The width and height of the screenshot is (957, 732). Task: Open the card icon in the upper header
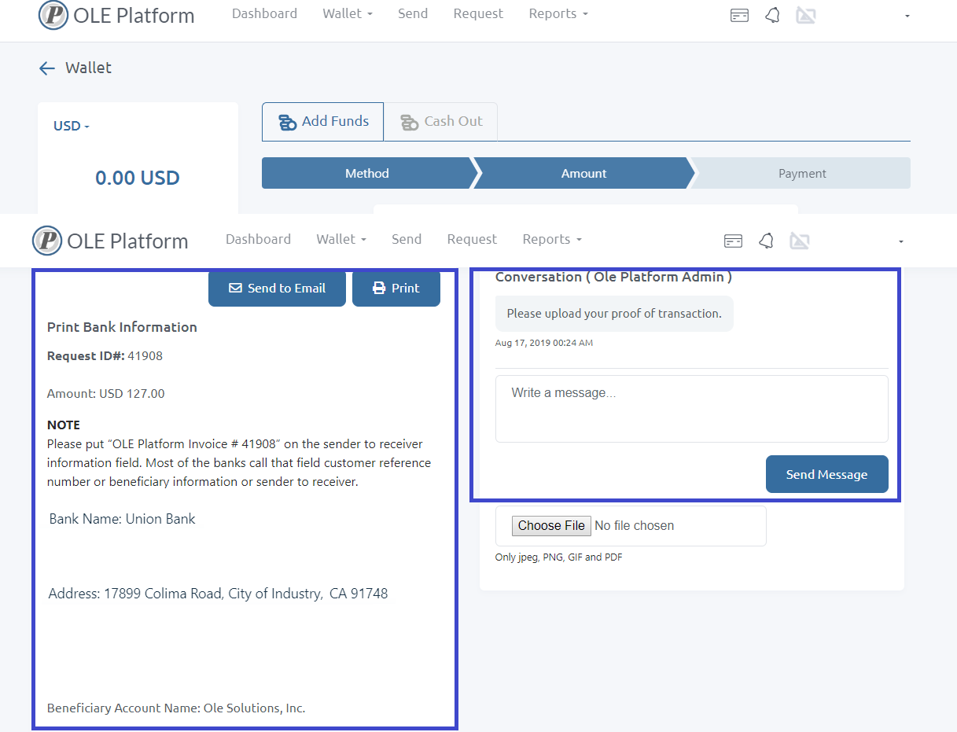(x=739, y=15)
